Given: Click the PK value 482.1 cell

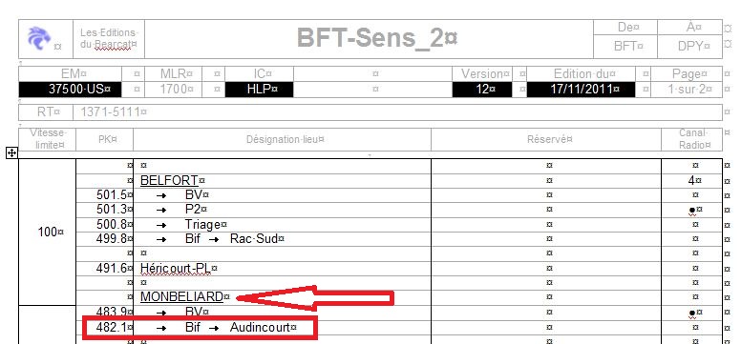Looking at the screenshot, I should click(x=104, y=327).
